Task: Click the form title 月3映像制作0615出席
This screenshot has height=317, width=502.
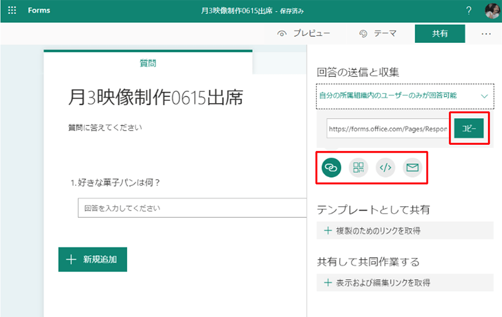Action: click(156, 97)
